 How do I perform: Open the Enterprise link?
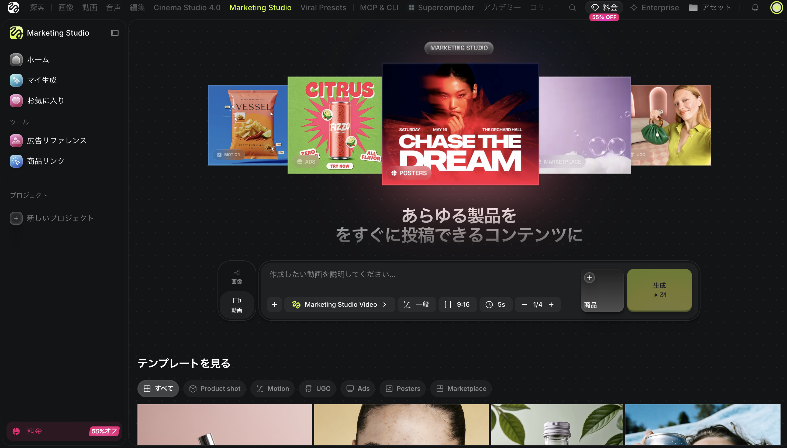pos(654,7)
